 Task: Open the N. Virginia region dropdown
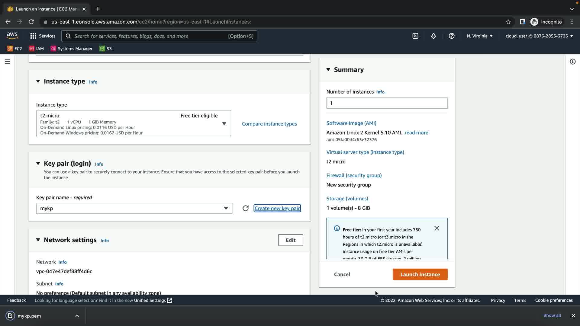point(479,36)
